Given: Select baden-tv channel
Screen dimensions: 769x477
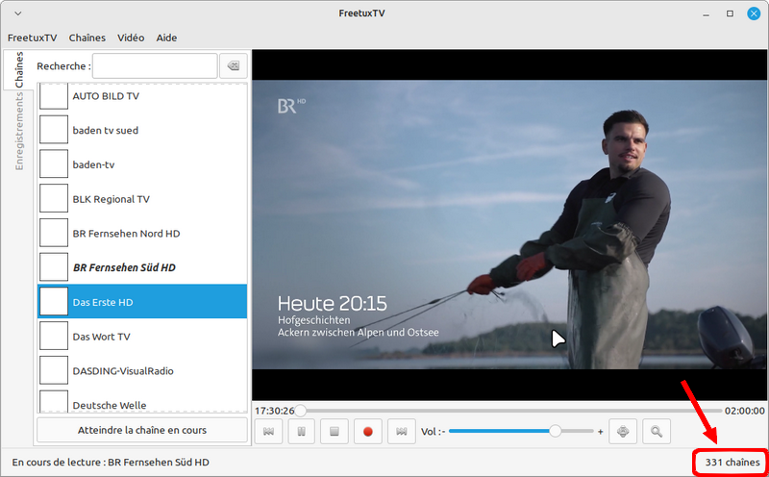Looking at the screenshot, I should (142, 164).
